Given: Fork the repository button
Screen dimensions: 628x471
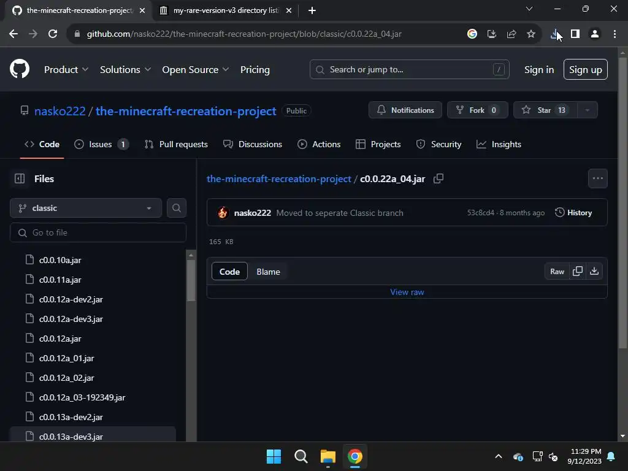Looking at the screenshot, I should 477,110.
